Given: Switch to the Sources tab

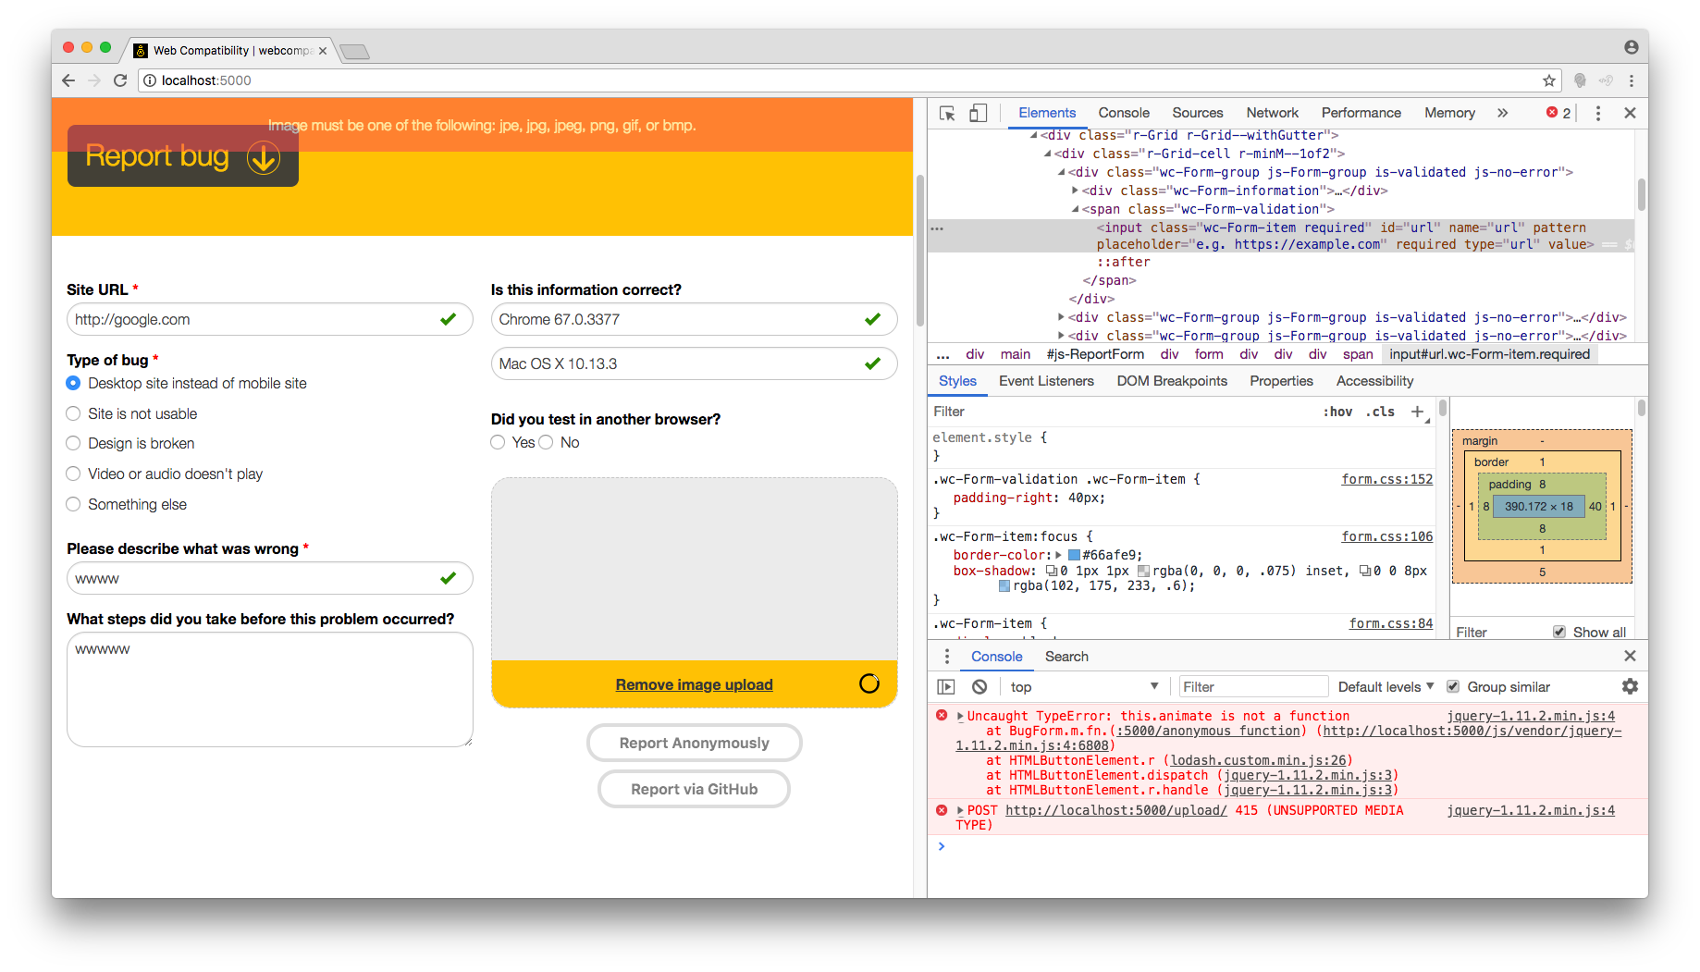Looking at the screenshot, I should point(1198,113).
